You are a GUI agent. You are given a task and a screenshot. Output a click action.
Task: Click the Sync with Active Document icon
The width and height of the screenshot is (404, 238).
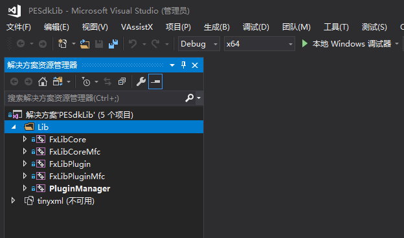tap(107, 82)
